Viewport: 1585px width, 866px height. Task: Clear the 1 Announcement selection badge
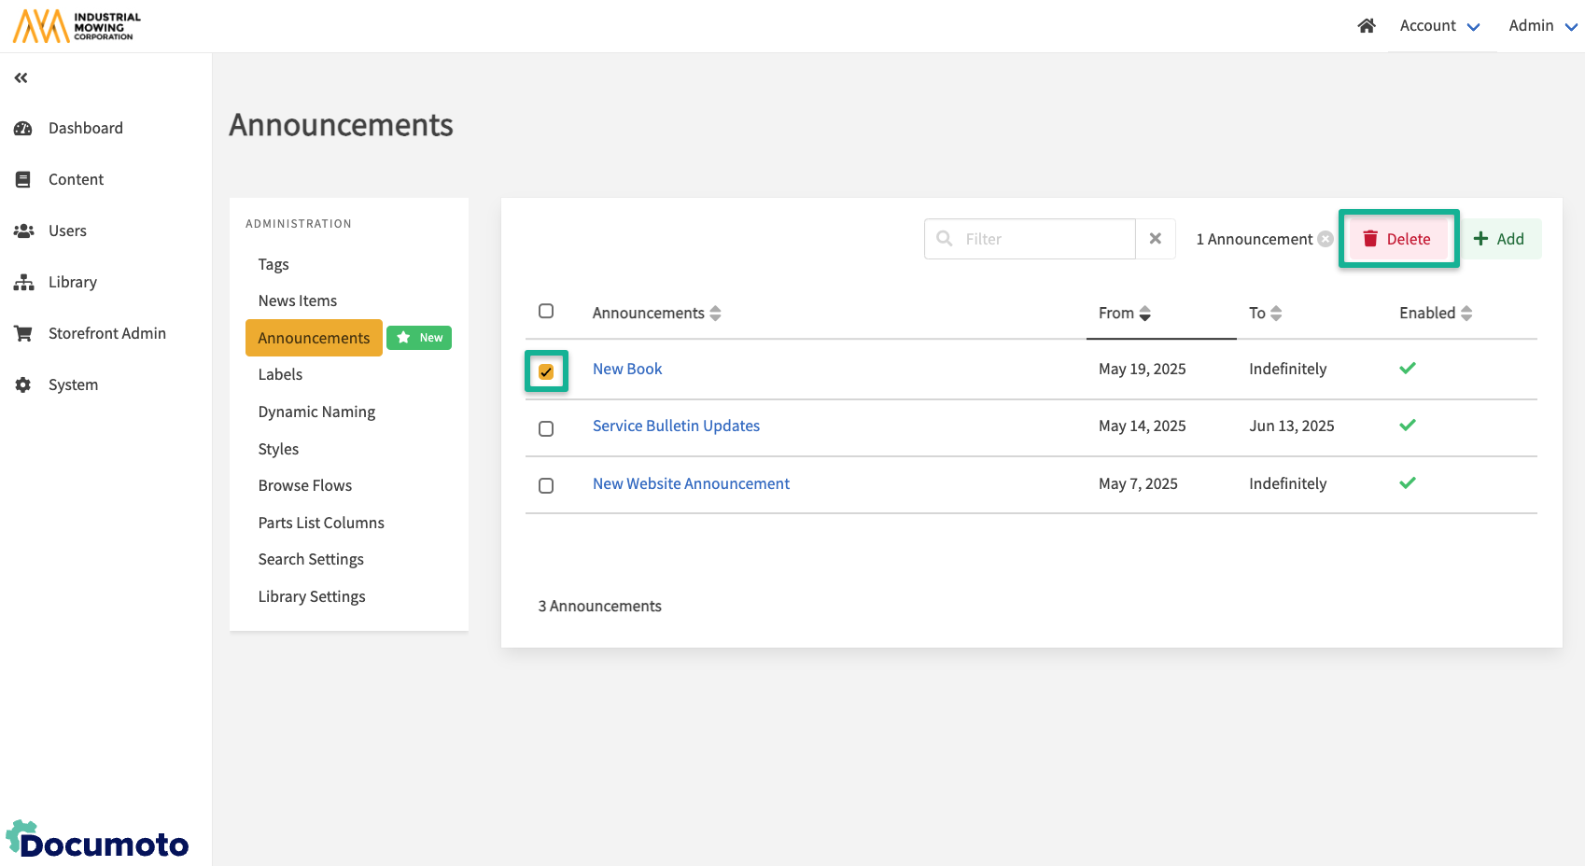point(1326,239)
